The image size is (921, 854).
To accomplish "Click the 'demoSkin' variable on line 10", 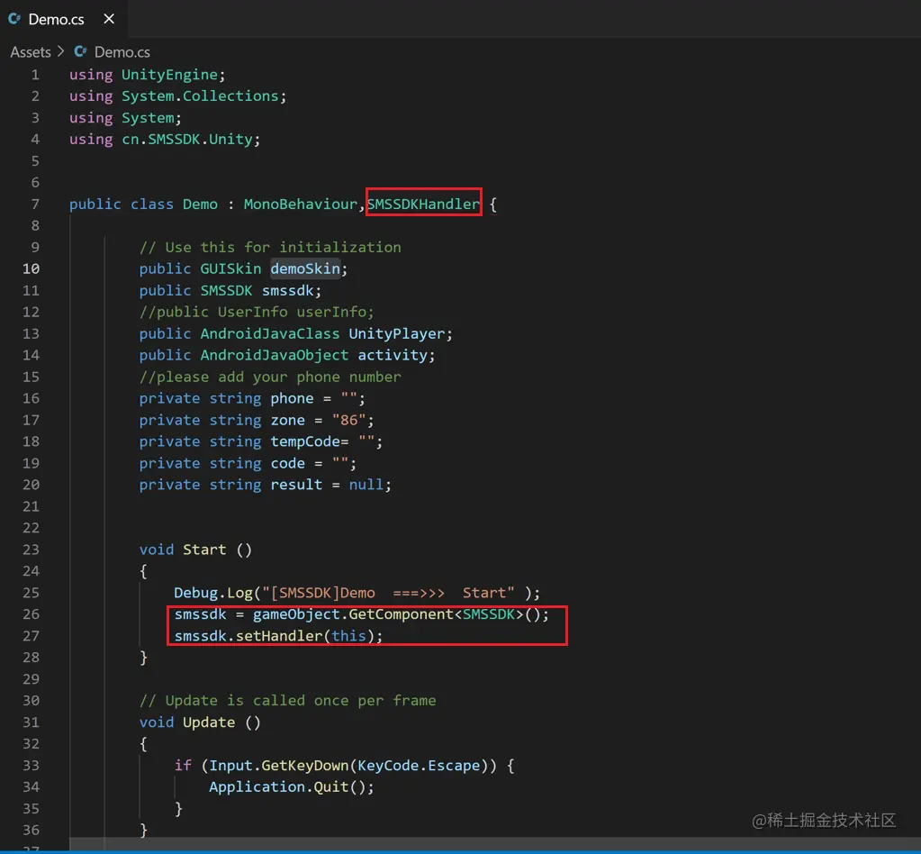I will pyautogui.click(x=305, y=268).
